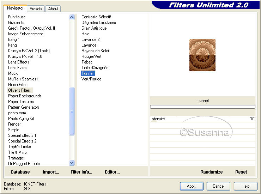Select Paper Textures category
The image size is (261, 194).
click(21, 102)
